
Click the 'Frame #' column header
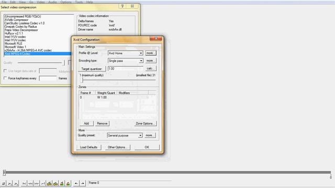click(x=87, y=93)
